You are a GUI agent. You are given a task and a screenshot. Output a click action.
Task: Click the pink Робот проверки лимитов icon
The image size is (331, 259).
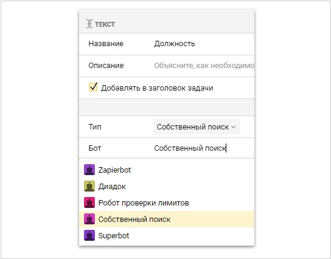click(x=89, y=202)
